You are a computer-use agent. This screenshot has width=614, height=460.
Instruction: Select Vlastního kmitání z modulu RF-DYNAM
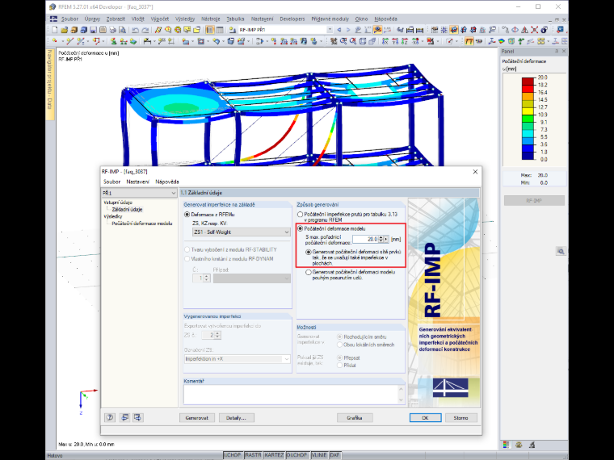click(187, 258)
